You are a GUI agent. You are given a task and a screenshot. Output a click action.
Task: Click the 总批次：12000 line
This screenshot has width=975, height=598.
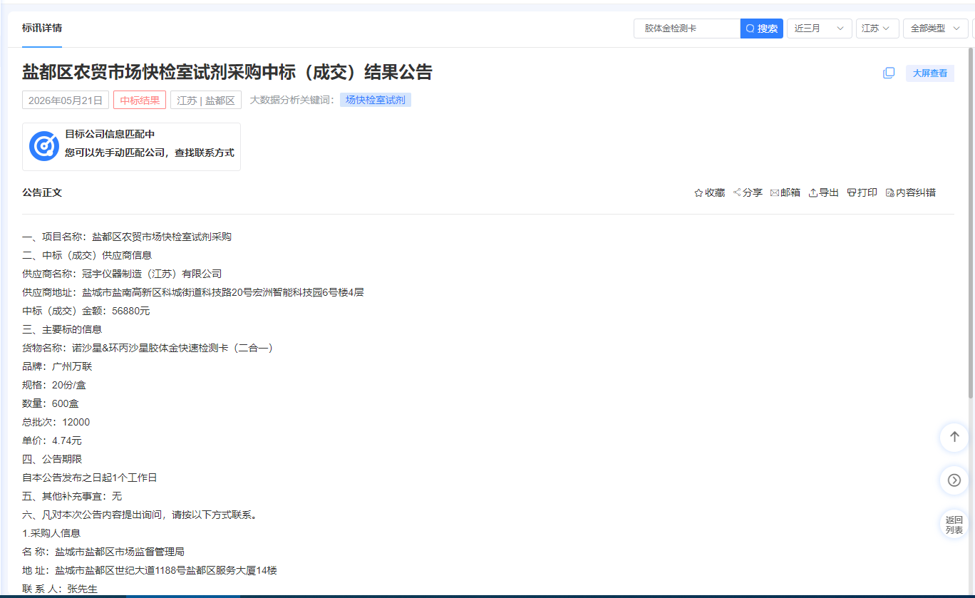point(56,422)
